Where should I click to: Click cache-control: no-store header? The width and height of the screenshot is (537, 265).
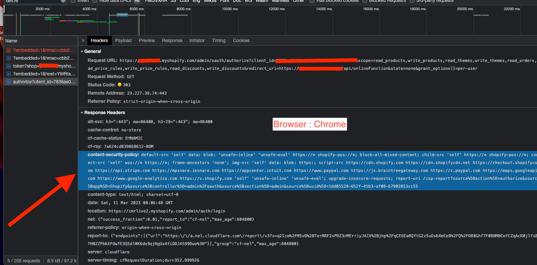pos(114,130)
